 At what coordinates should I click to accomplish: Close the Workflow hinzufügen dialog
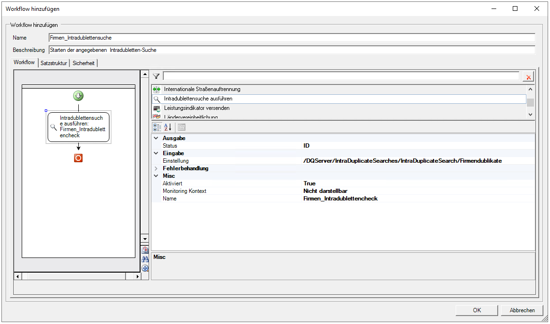537,9
